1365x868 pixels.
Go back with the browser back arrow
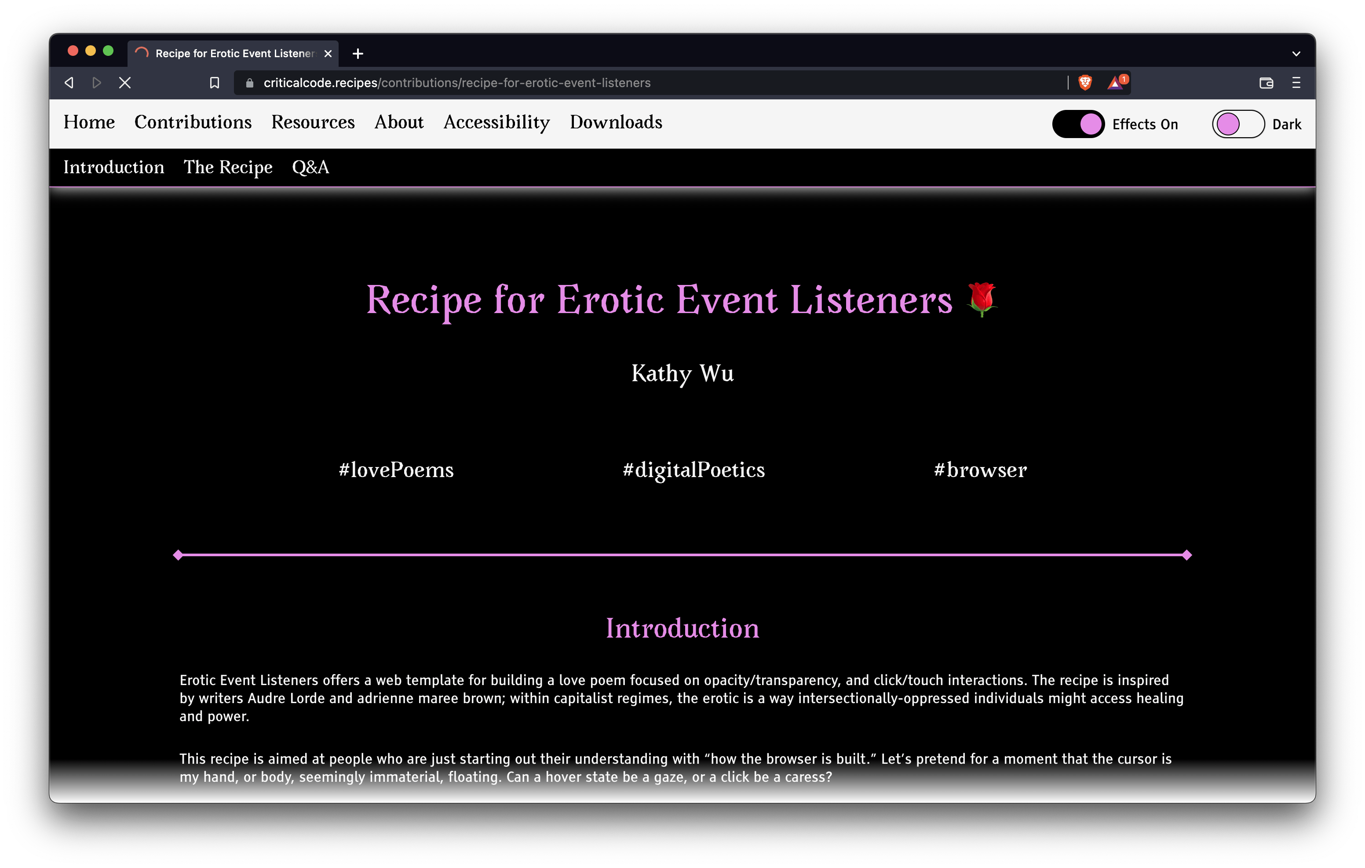69,83
